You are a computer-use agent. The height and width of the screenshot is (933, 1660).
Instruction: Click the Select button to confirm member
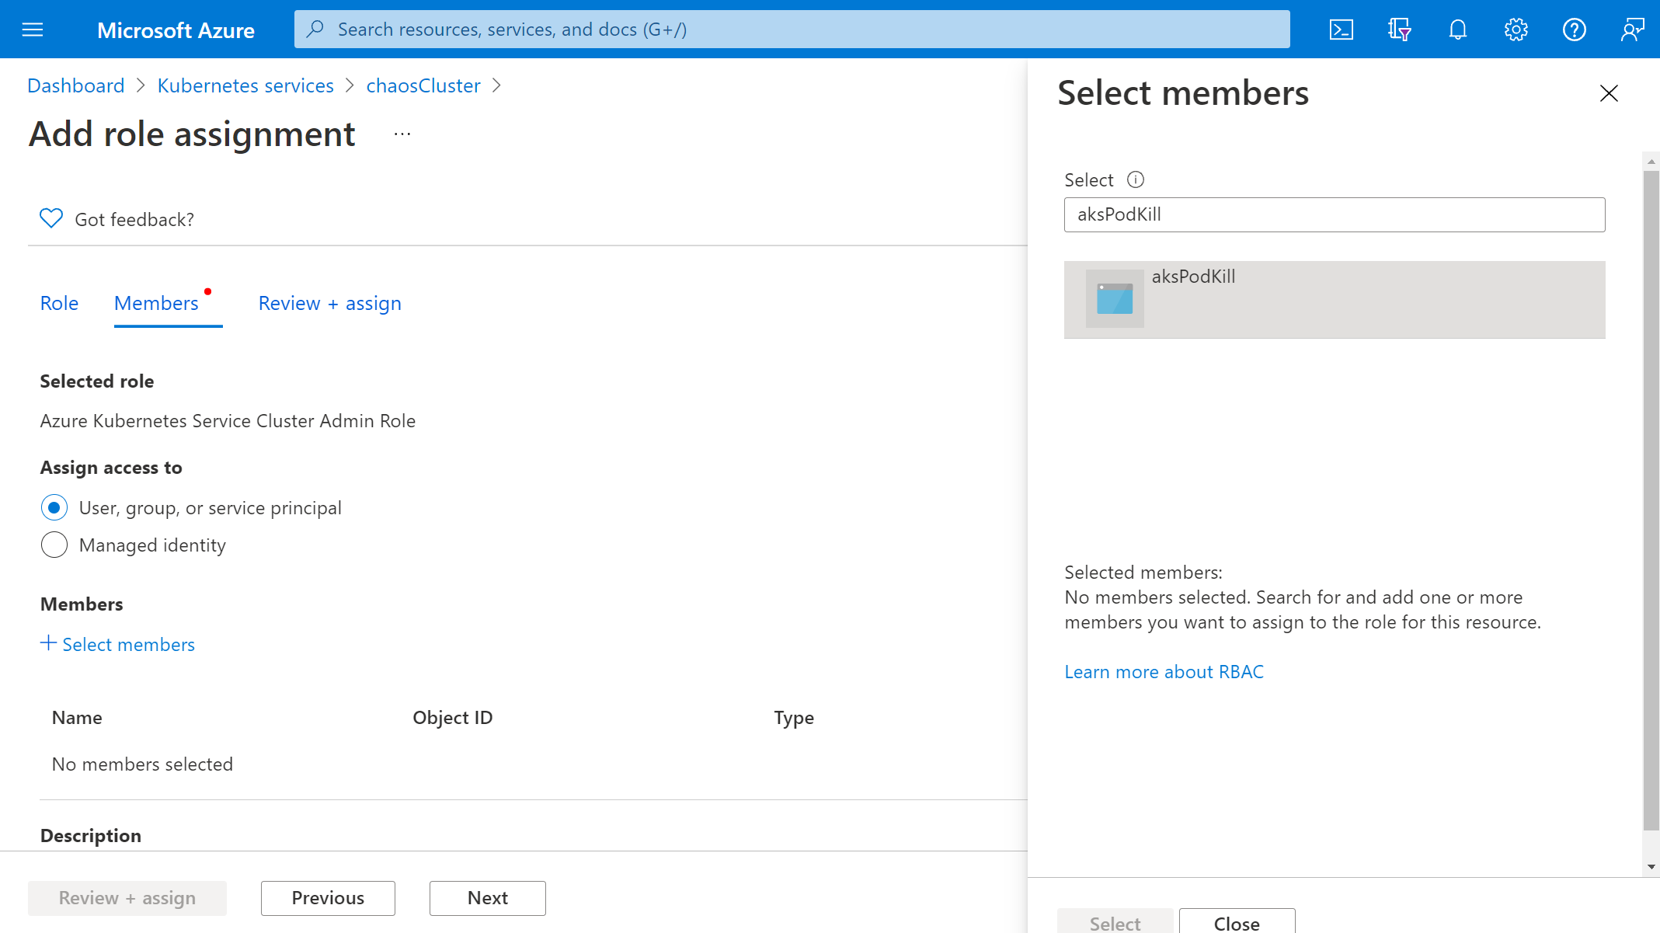[1114, 921]
